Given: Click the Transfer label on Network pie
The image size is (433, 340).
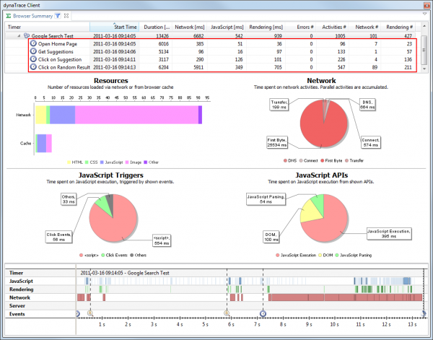Looking at the screenshot, I should [279, 105].
